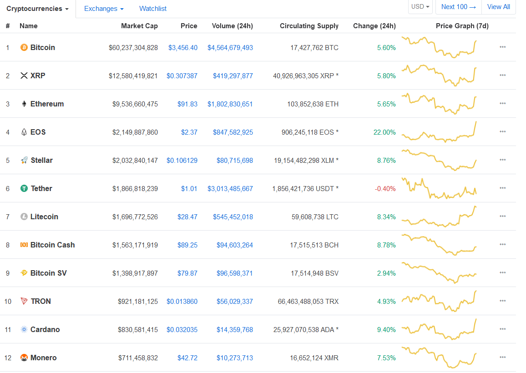The width and height of the screenshot is (526, 373).
Task: Open Bitcoin's 7d price graph thumbnail
Action: coord(439,47)
